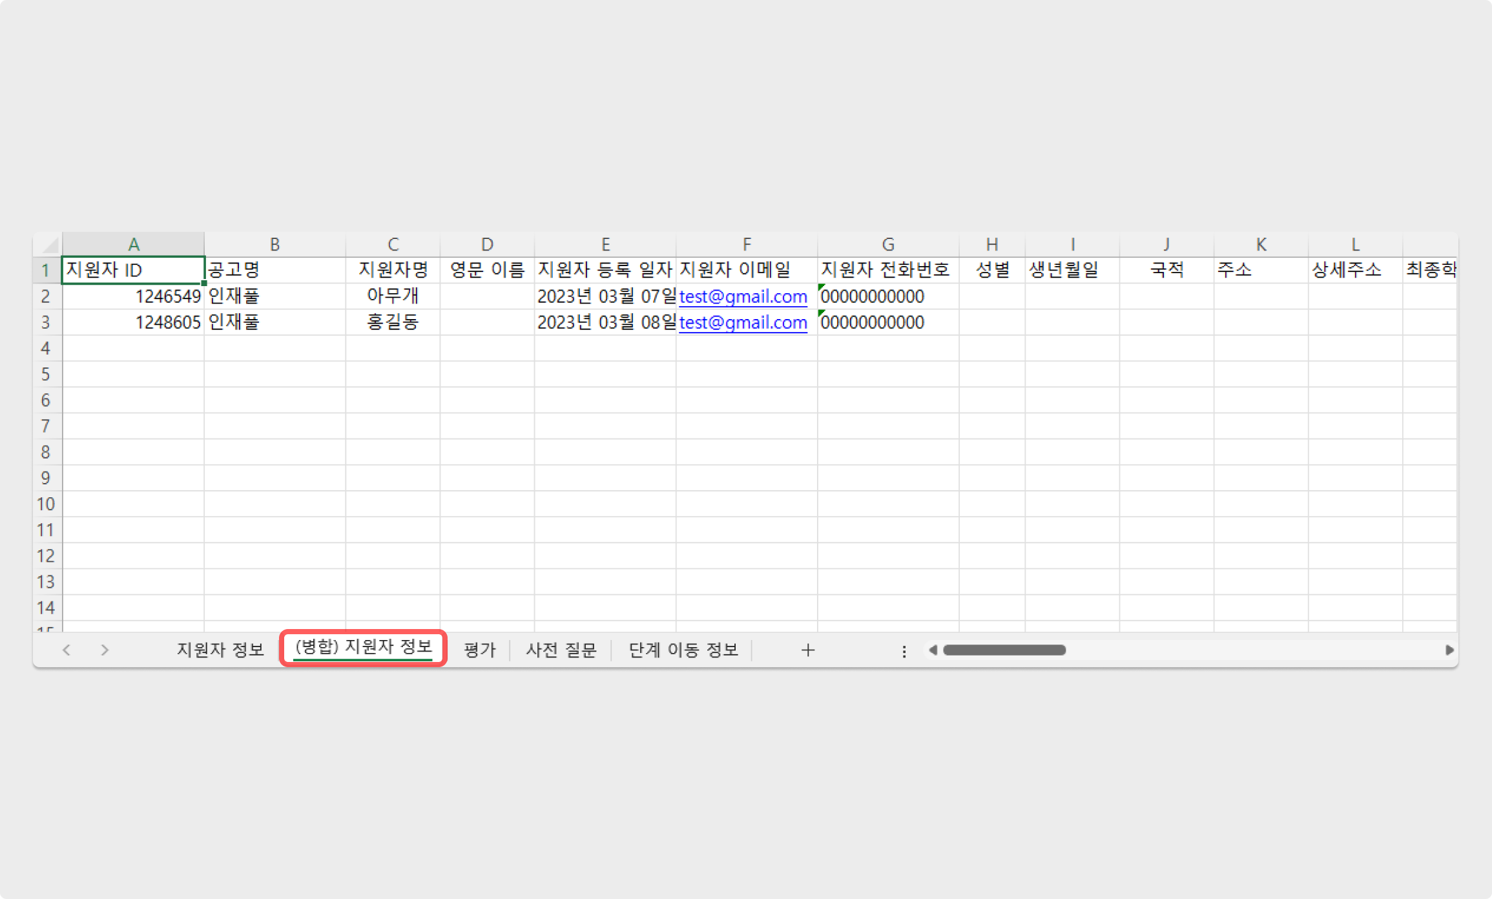
Task: Select cell containing 홍길동
Action: 393,322
